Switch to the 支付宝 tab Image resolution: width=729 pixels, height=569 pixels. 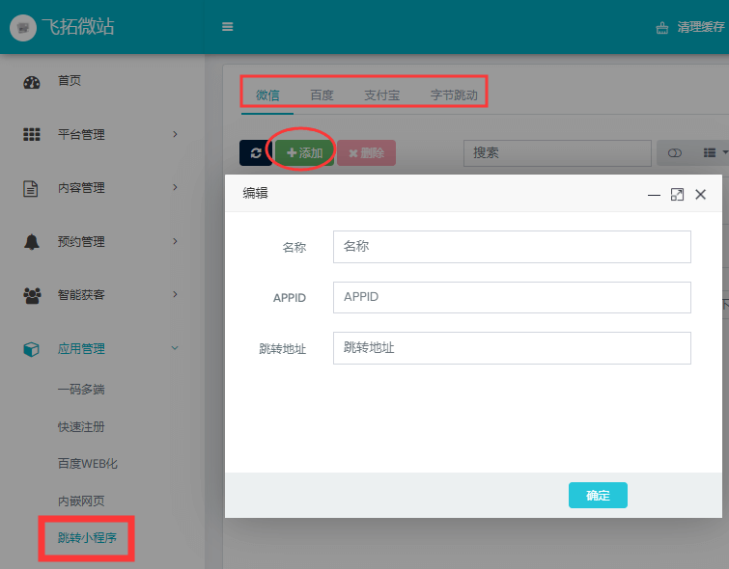tap(381, 95)
